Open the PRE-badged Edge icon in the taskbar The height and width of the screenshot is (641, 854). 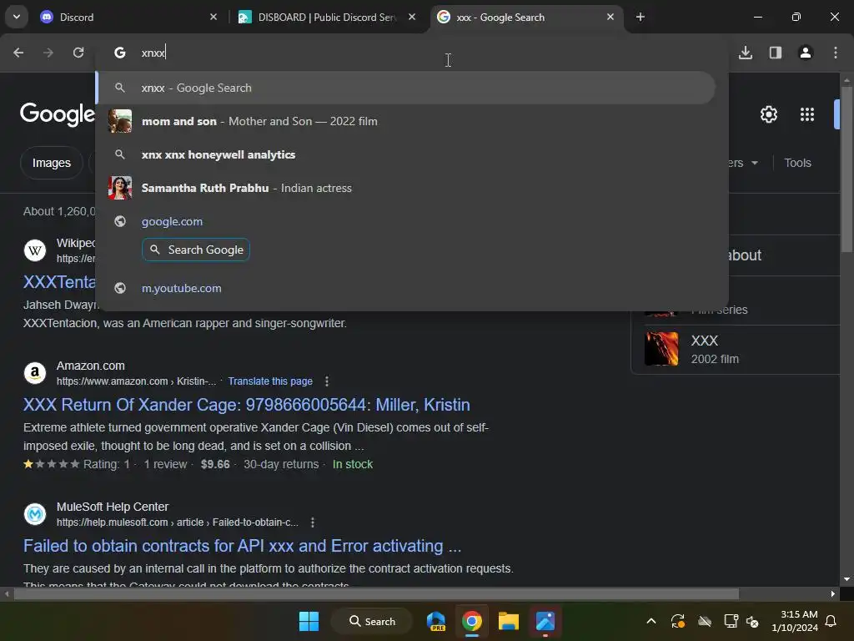(435, 621)
